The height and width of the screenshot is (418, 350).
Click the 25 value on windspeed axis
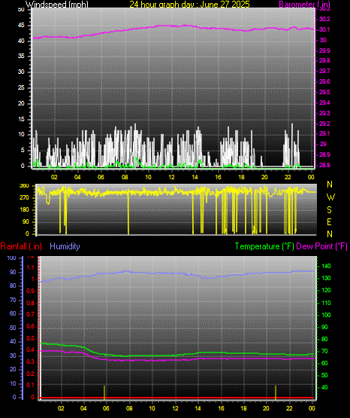(x=21, y=87)
